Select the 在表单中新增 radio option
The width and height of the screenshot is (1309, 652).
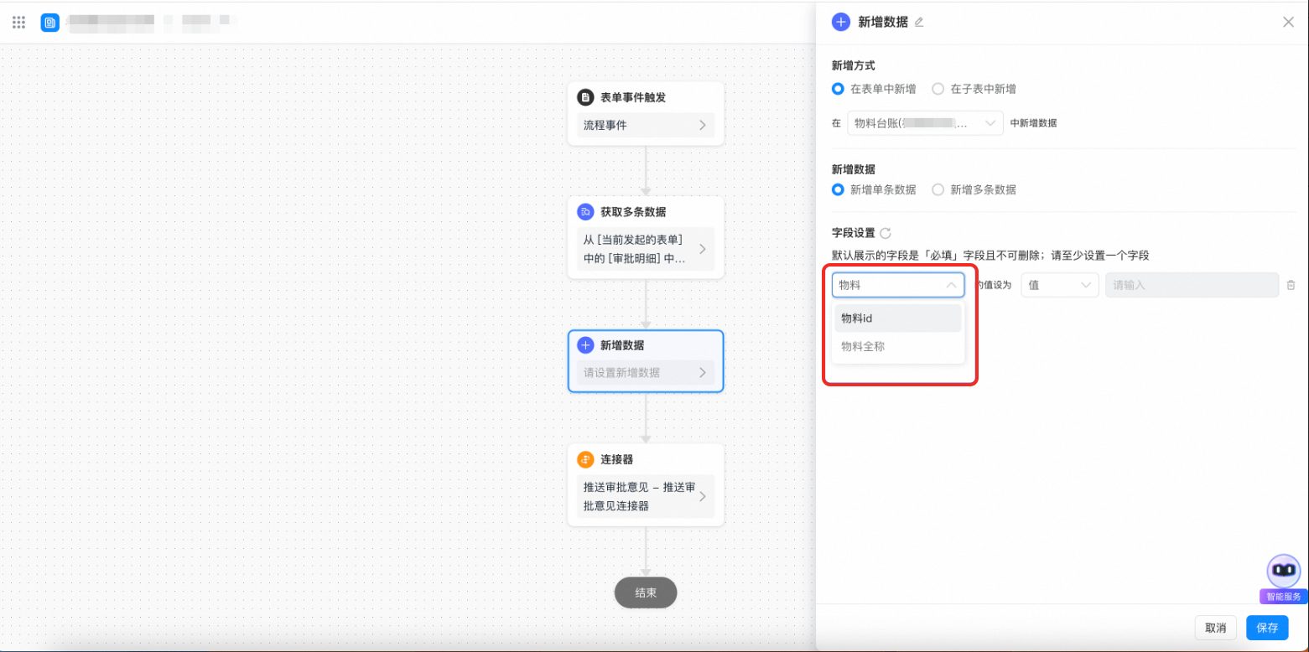click(838, 89)
